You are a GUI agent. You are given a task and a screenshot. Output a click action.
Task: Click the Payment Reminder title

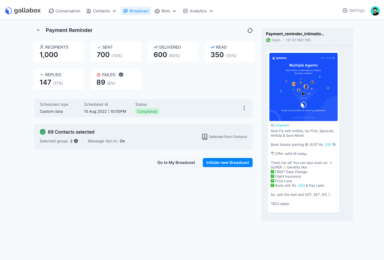pyautogui.click(x=69, y=30)
